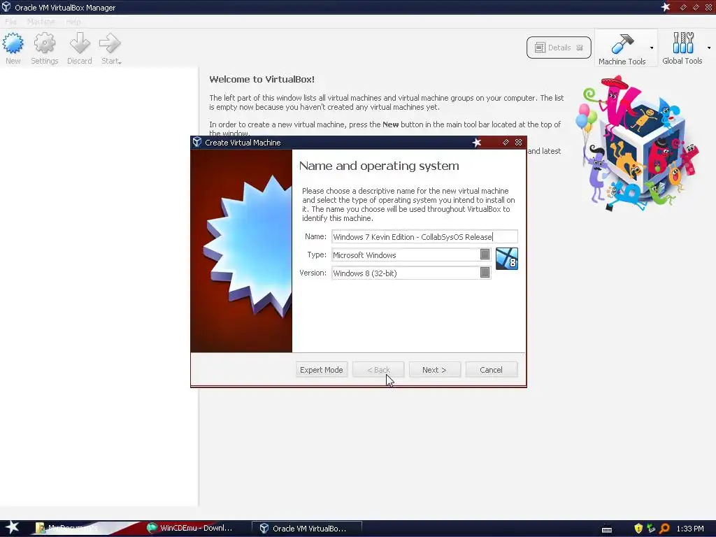Click the keyboard tray icon
Screen dimensions: 716x537
tap(607, 529)
